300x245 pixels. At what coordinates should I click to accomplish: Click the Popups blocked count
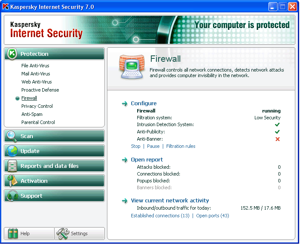click(x=279, y=181)
